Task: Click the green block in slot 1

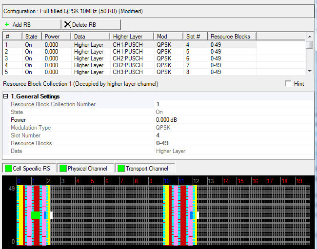Action: (35, 215)
